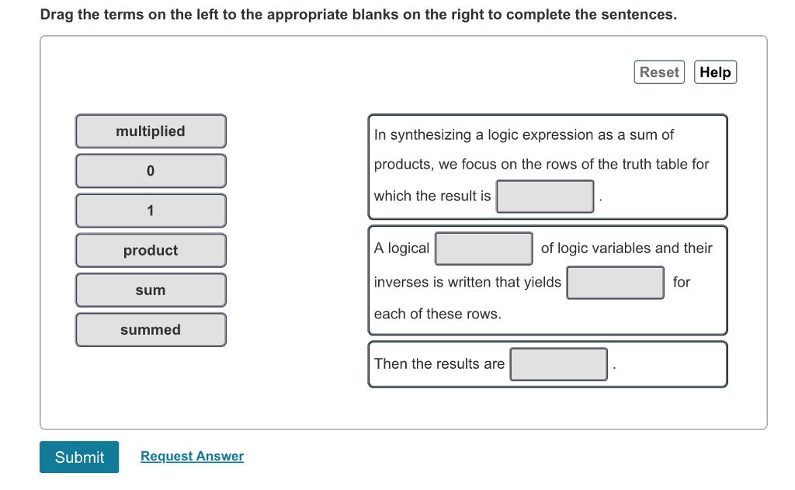The width and height of the screenshot is (795, 490).
Task: Click the blank after "A logical"
Action: coord(484,248)
